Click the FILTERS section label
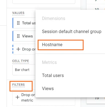The image size is (105, 107). pos(19,85)
